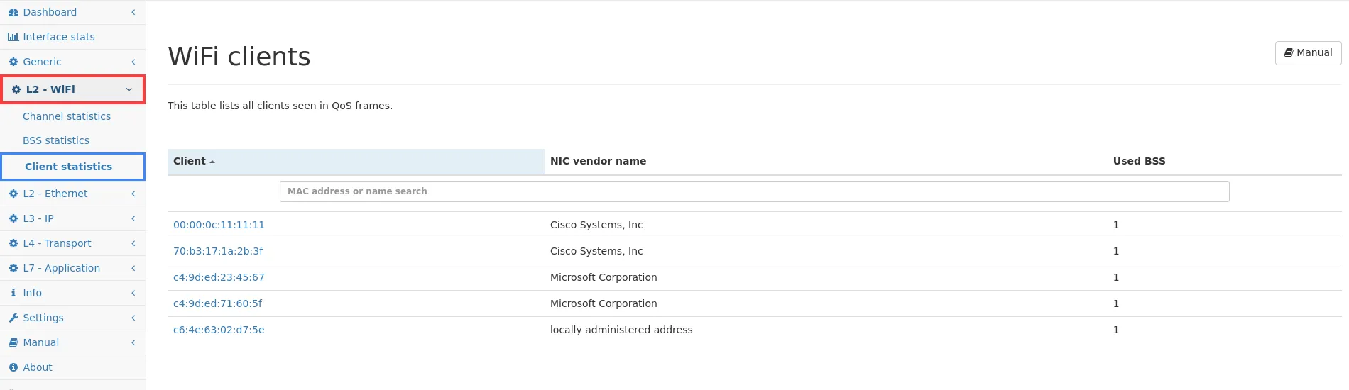Click the About circle icon

click(x=13, y=367)
